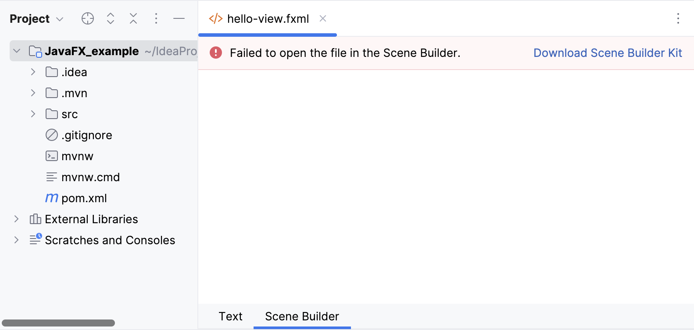Click the Select Opened File crosshair icon
Image resolution: width=694 pixels, height=330 pixels.
pyautogui.click(x=87, y=18)
